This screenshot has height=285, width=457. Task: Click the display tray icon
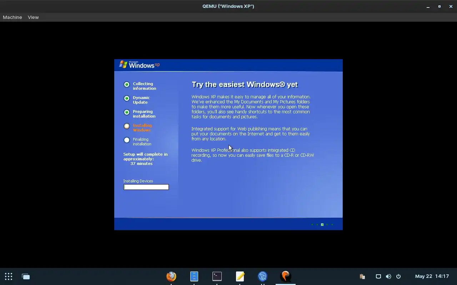click(x=378, y=276)
